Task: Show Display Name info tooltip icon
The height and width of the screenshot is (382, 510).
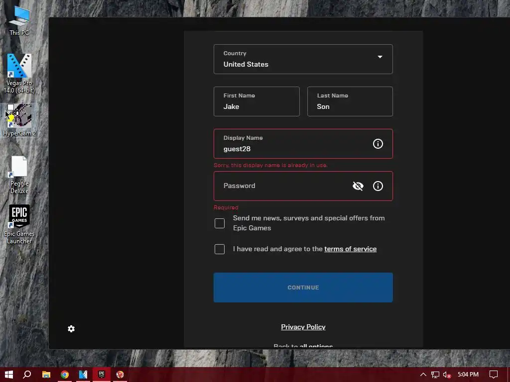Action: click(x=378, y=144)
